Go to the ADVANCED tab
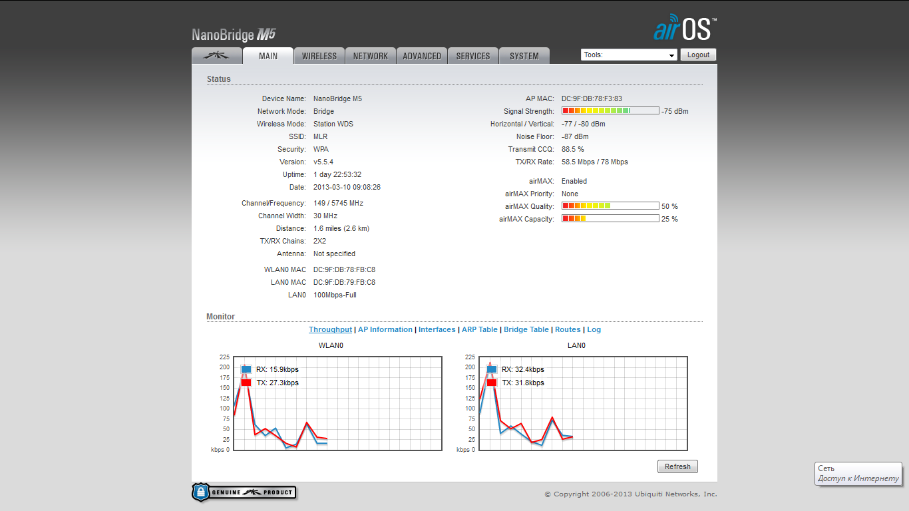 pos(422,56)
